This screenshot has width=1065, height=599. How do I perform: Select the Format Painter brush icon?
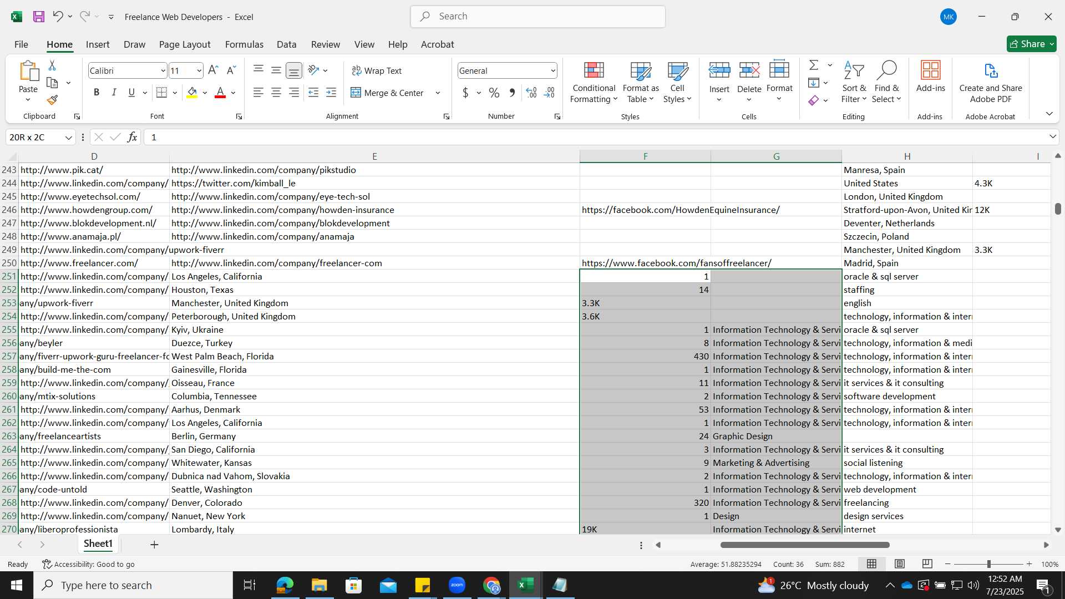pyautogui.click(x=52, y=100)
